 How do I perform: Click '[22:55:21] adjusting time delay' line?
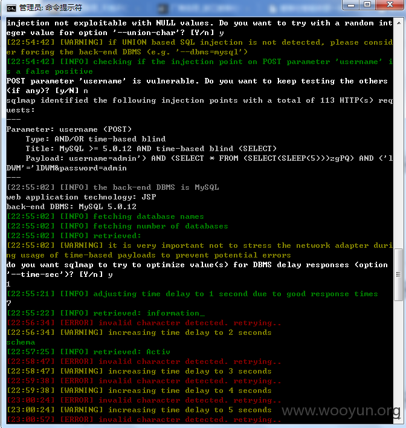192,294
